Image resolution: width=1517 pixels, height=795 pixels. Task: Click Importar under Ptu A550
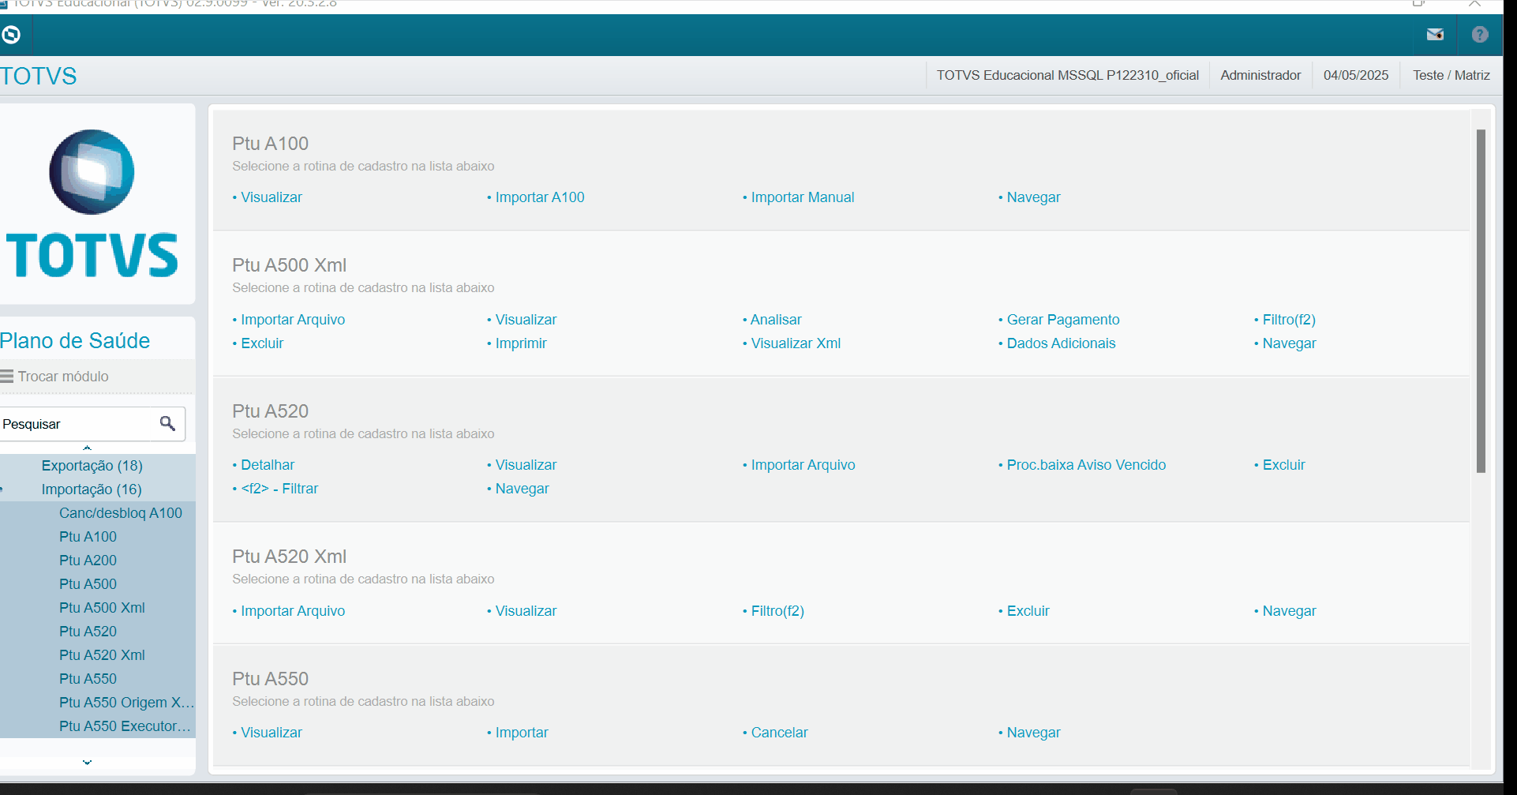tap(522, 733)
